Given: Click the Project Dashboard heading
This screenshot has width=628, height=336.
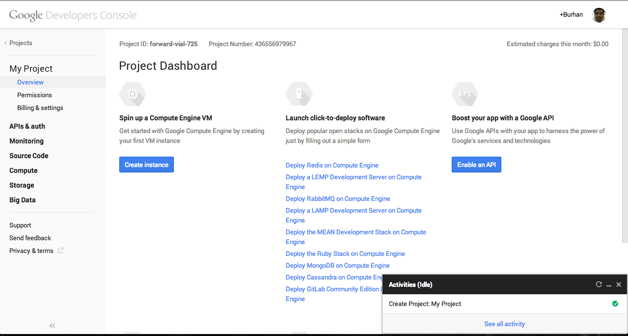Looking at the screenshot, I should click(x=168, y=66).
